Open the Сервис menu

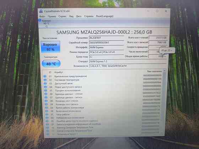pos(62,16)
